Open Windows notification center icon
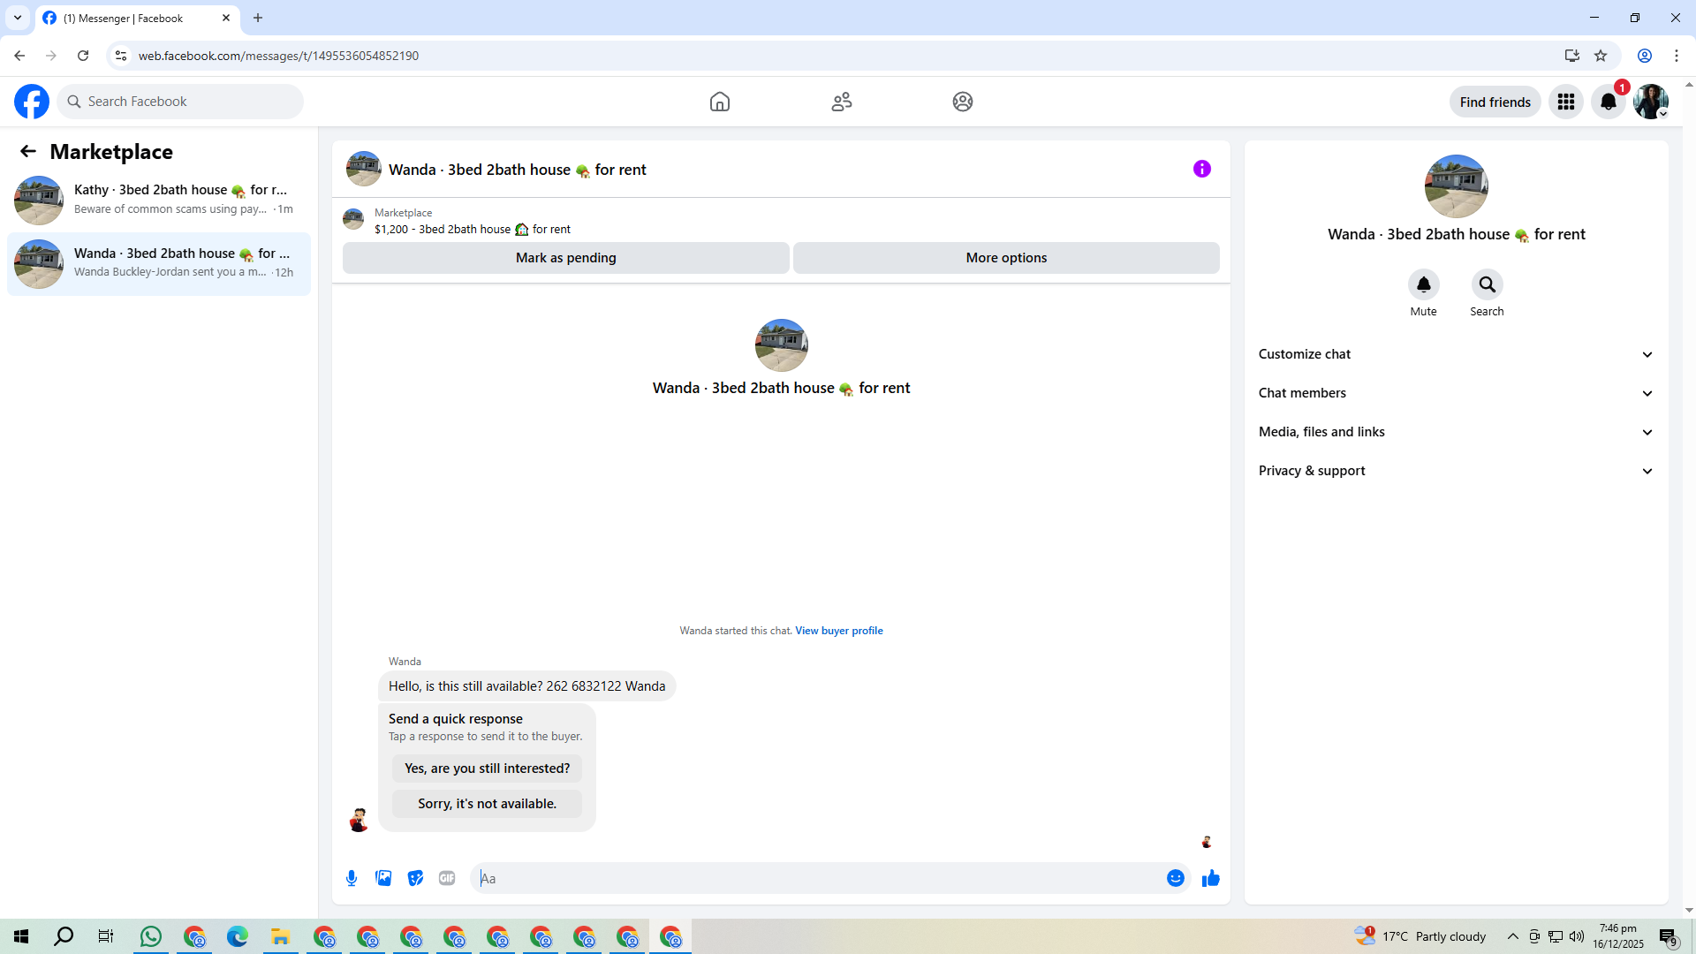Screen dimensions: 1696x954 1669,936
